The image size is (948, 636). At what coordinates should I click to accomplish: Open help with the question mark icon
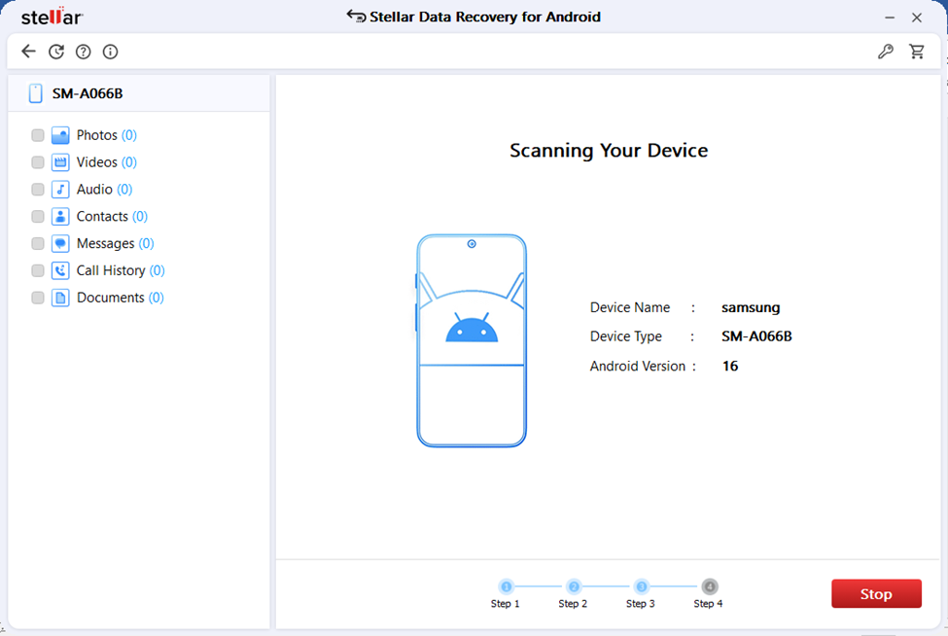[x=84, y=52]
